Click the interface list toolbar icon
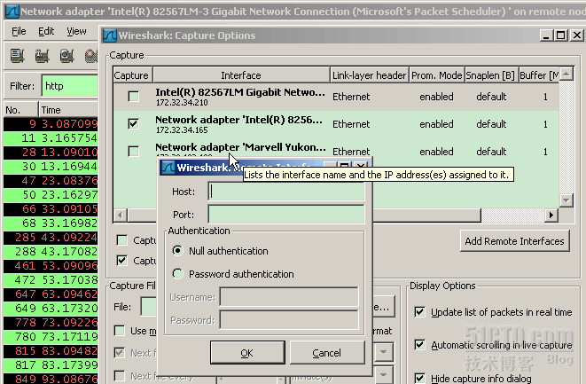The width and height of the screenshot is (586, 384). coord(17,56)
